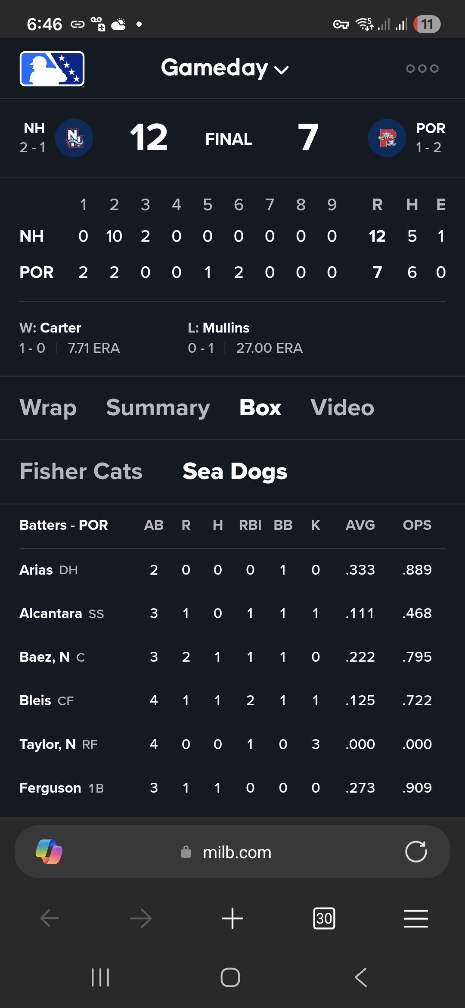The height and width of the screenshot is (1008, 465).
Task: Open the browser hamburger menu
Action: click(x=415, y=918)
